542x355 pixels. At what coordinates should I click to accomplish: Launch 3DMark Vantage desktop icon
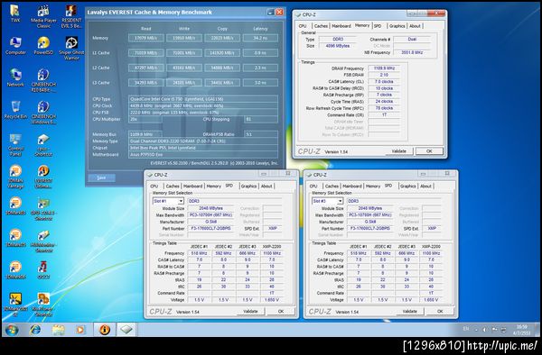[15, 176]
